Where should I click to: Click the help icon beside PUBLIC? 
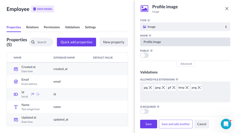(152, 51)
